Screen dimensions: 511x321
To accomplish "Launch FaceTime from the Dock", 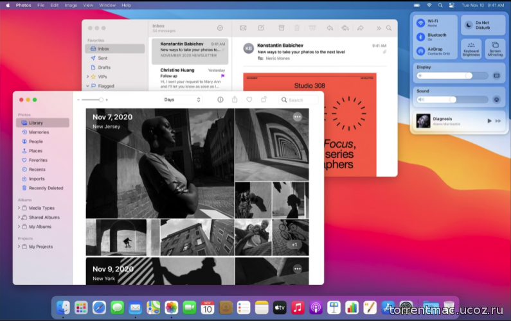I will pos(190,308).
